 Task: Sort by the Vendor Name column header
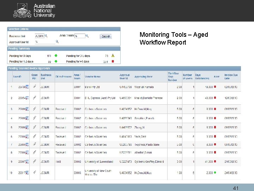pyautogui.click(x=92, y=76)
